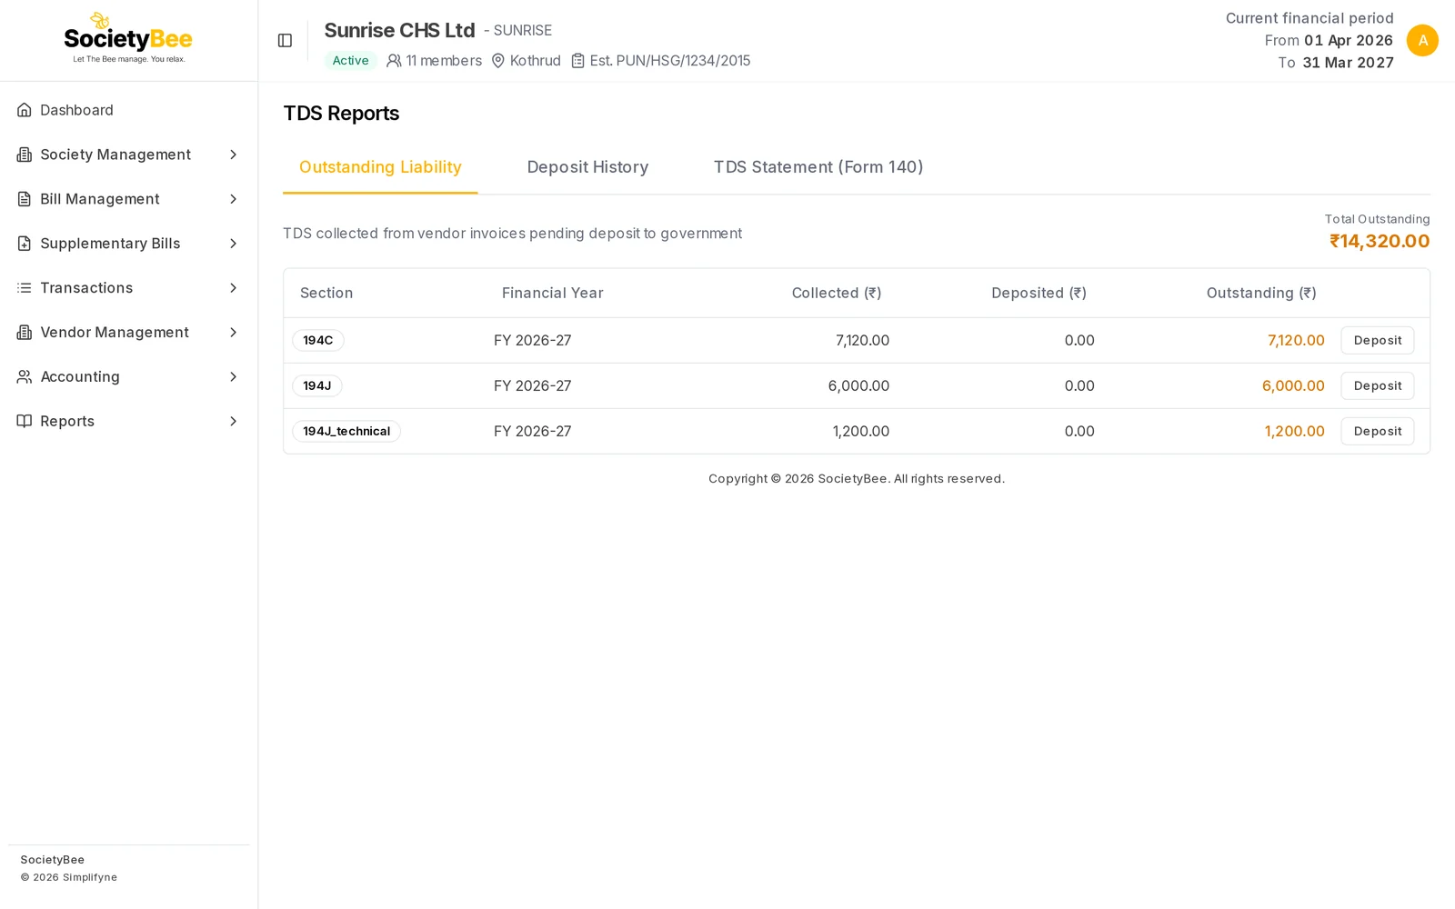Image resolution: width=1455 pixels, height=909 pixels.
Task: Deposit TDS for section 194J_technical
Action: click(x=1377, y=431)
